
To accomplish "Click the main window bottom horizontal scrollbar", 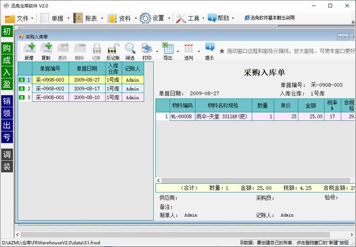I will 175,235.
